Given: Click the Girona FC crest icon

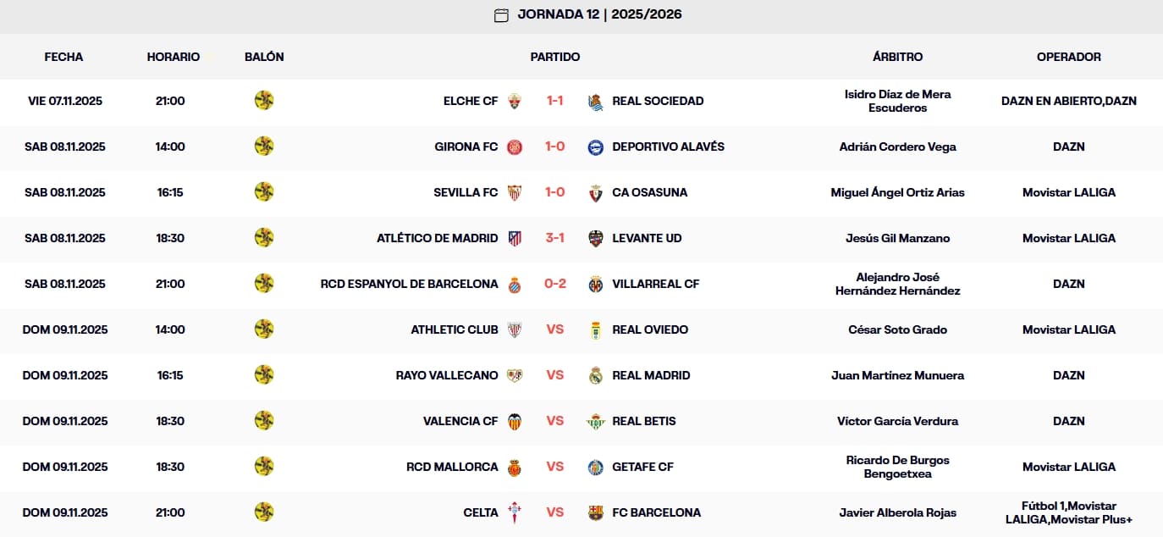Looking at the screenshot, I should 515,147.
